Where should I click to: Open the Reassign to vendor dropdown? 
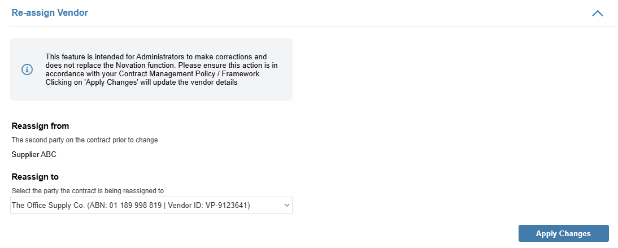pos(151,206)
